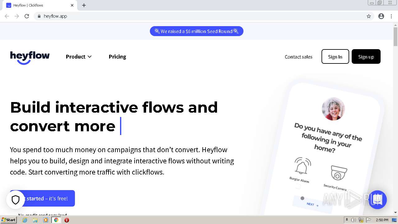Reload the heyflow.app page
Screen dimensions: 398x224
(27, 16)
